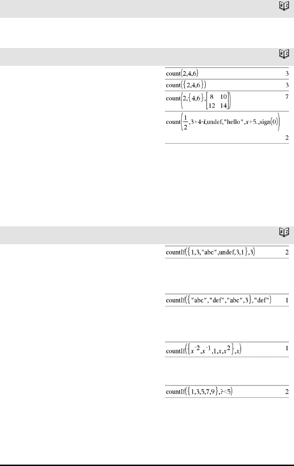This screenshot has width=294, height=466.
Task: Click the catalog book icon in the topmost gray header
Action: (284, 6)
